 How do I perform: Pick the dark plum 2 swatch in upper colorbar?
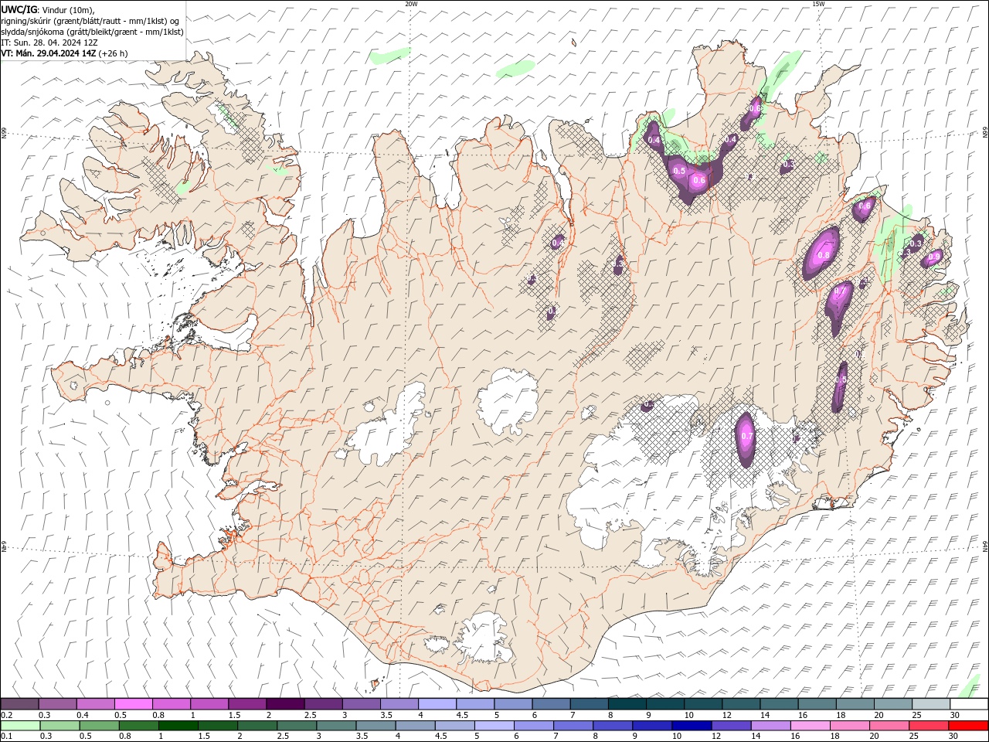click(285, 704)
